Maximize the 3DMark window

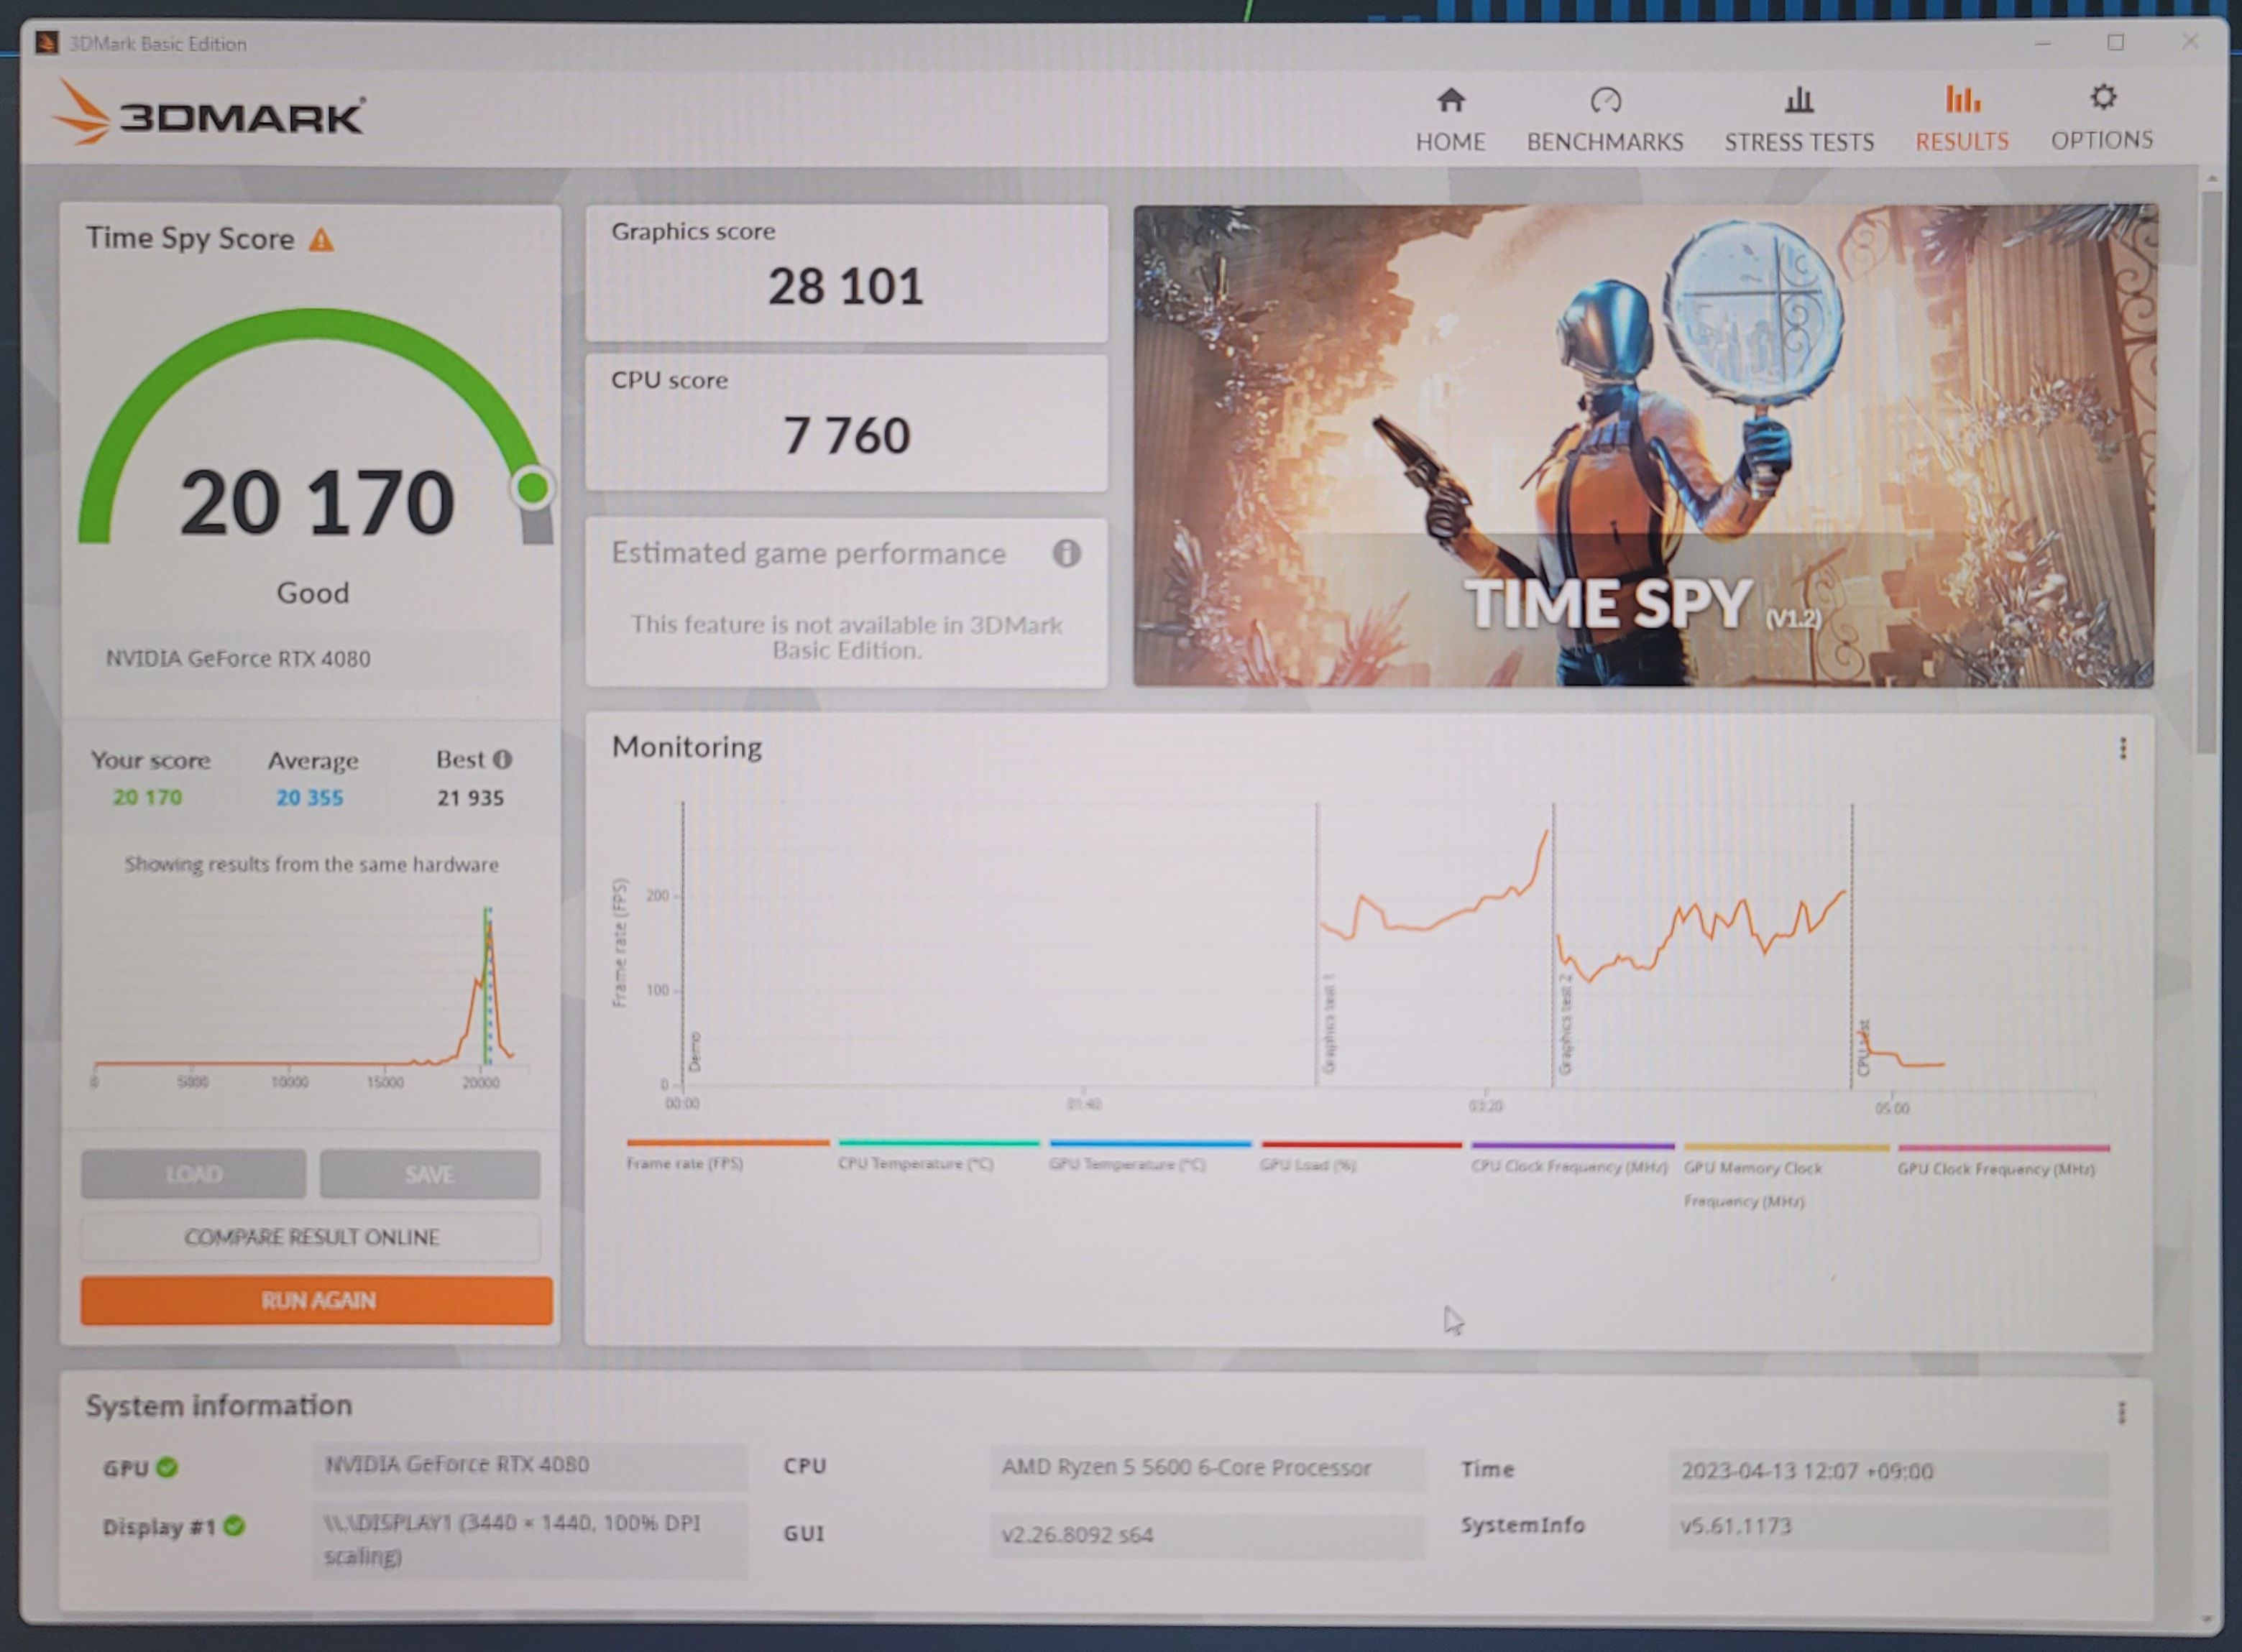[x=2116, y=42]
